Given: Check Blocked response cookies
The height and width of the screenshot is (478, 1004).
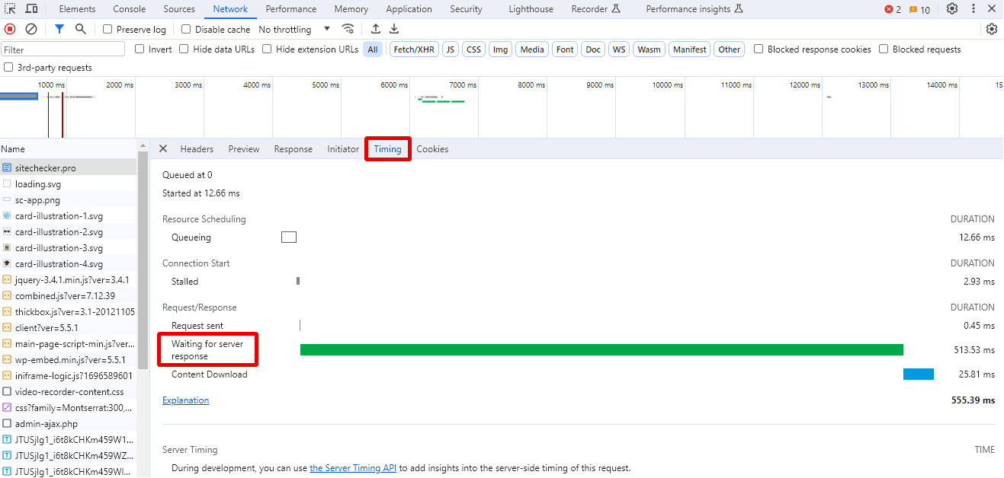Looking at the screenshot, I should click(759, 49).
